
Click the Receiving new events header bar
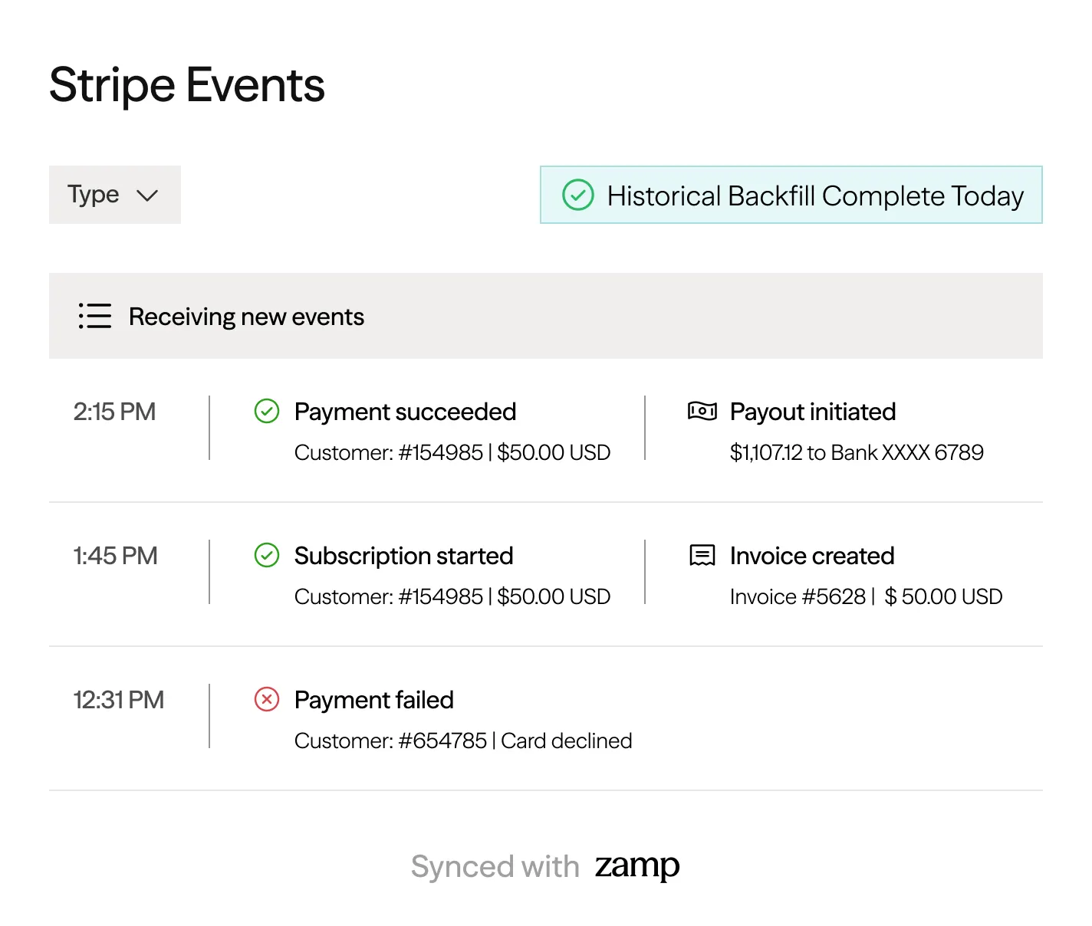(545, 316)
